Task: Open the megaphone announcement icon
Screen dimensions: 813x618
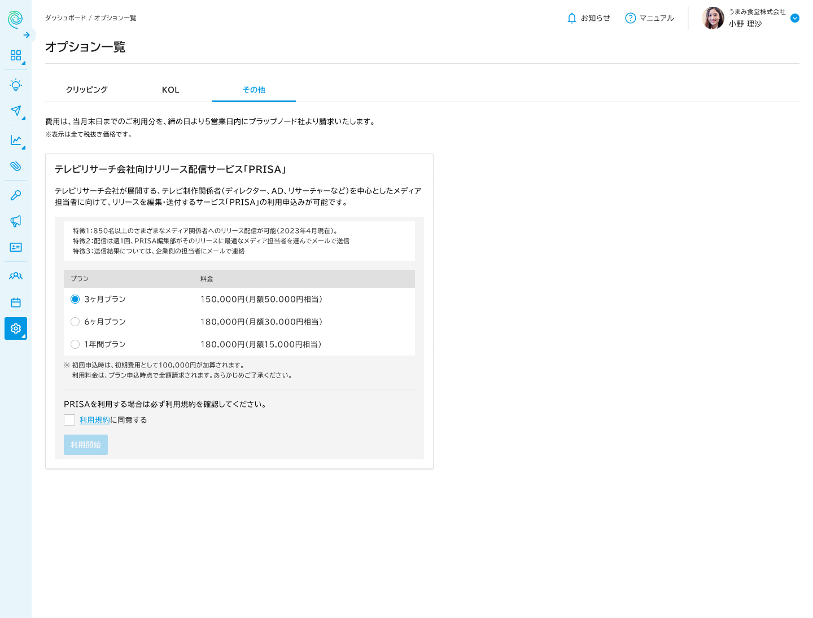Action: 16,221
